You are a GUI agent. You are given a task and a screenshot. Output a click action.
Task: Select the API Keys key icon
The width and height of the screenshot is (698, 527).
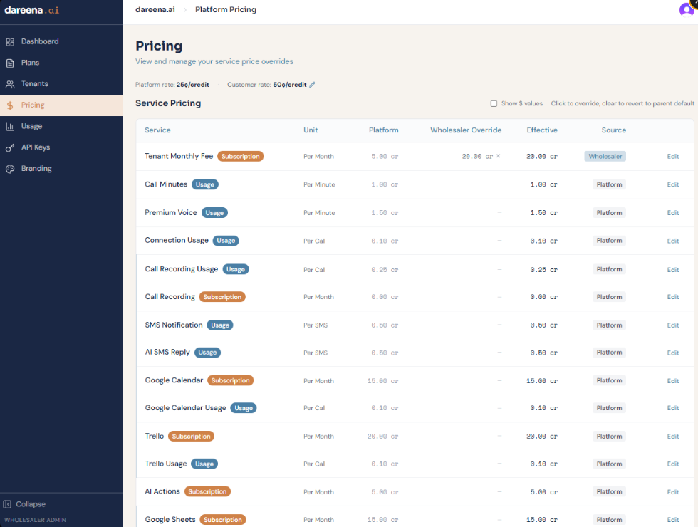[x=11, y=147]
